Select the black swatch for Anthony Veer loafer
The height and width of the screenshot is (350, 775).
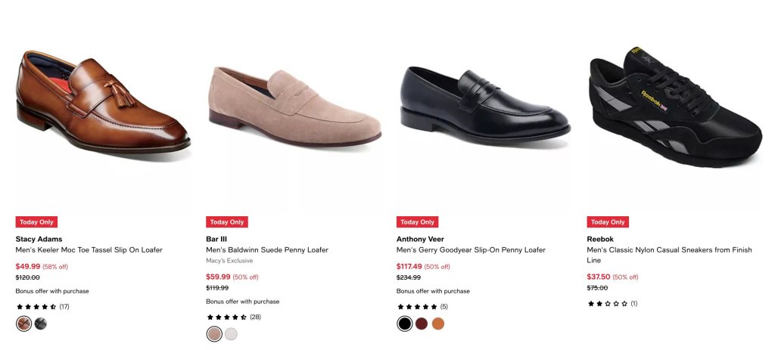[x=404, y=324]
